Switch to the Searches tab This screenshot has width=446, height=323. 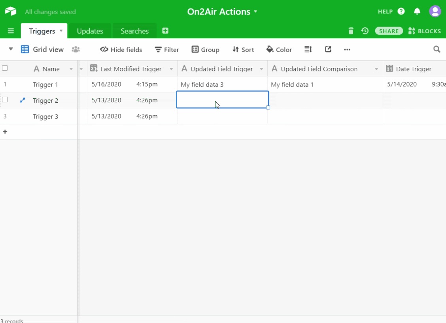pos(134,31)
